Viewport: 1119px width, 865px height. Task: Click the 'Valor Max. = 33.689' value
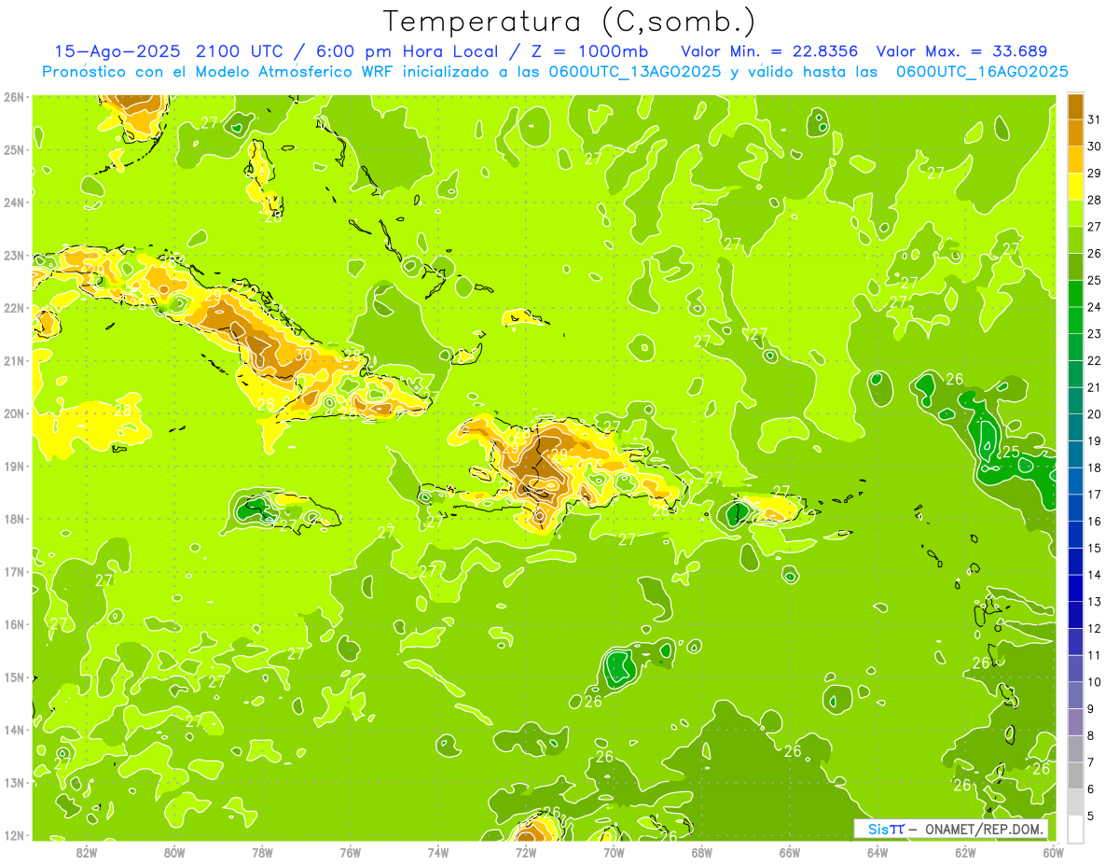(960, 51)
